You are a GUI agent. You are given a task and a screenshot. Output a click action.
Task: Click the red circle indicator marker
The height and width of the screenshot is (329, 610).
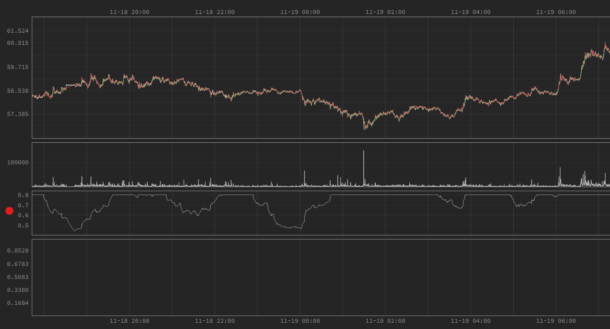click(9, 211)
